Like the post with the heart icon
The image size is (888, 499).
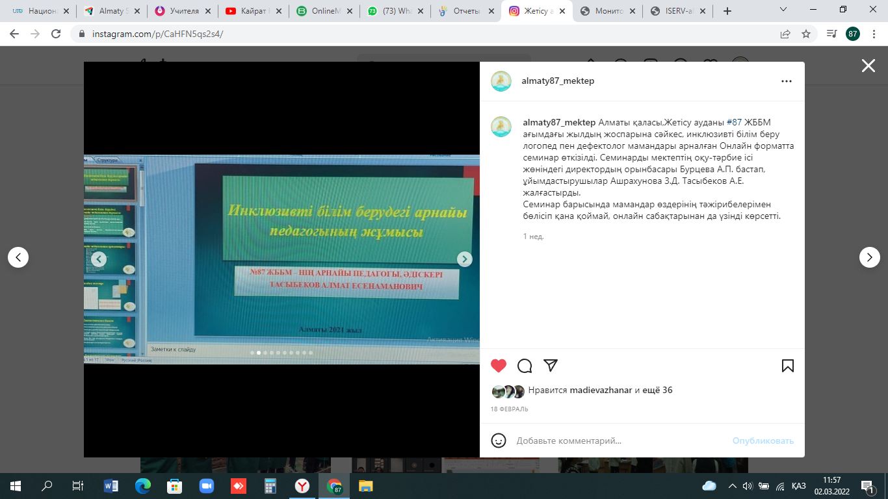click(x=499, y=366)
